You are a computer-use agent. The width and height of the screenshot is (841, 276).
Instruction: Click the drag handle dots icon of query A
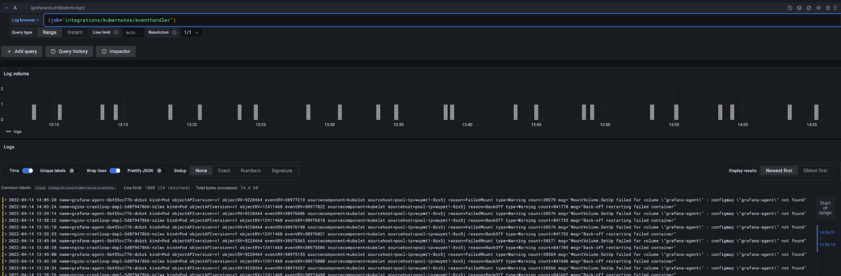tap(835, 8)
